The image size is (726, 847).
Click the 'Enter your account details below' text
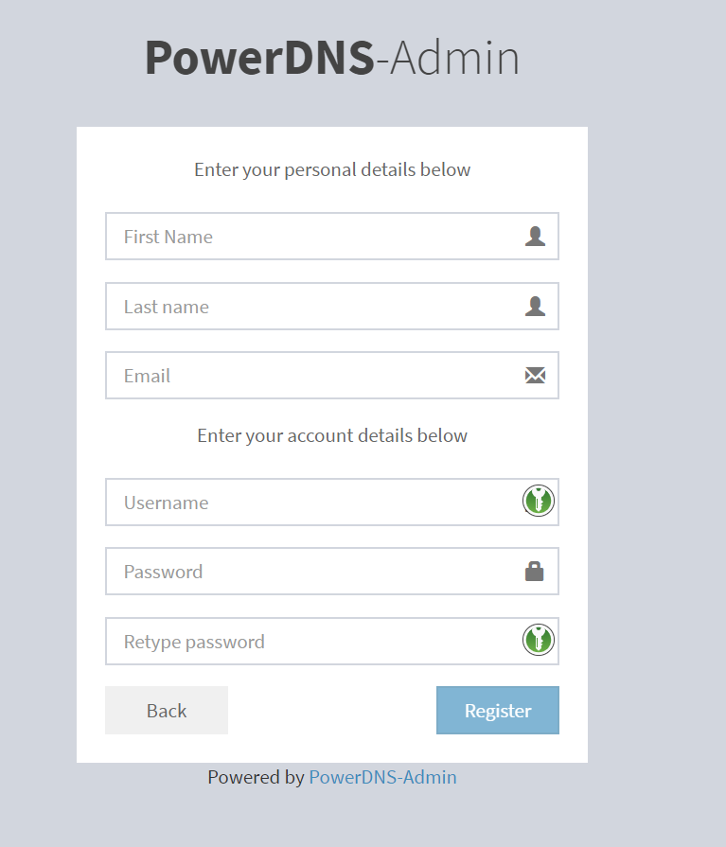point(332,435)
